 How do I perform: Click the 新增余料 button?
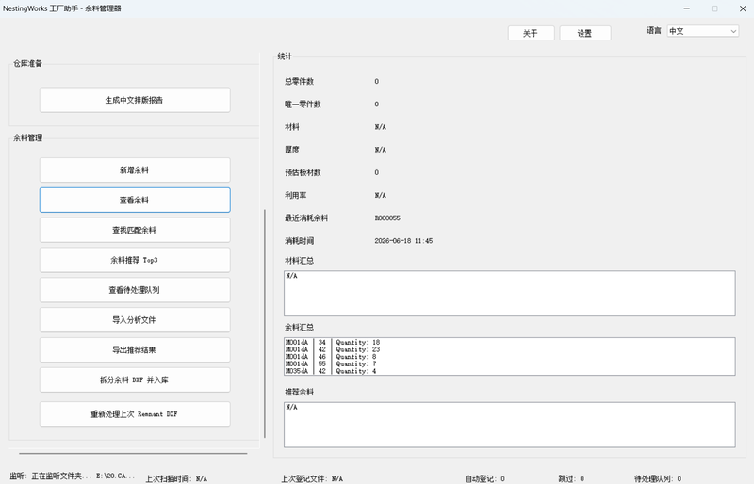[135, 170]
